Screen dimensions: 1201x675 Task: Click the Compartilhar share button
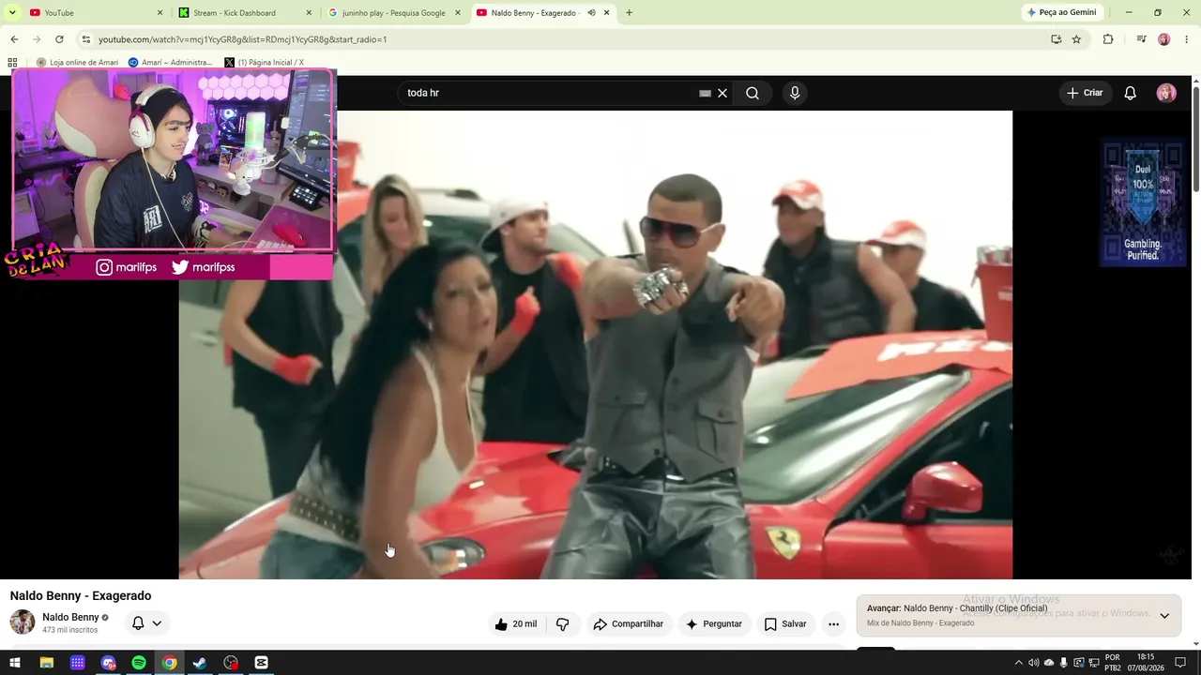[x=628, y=624]
